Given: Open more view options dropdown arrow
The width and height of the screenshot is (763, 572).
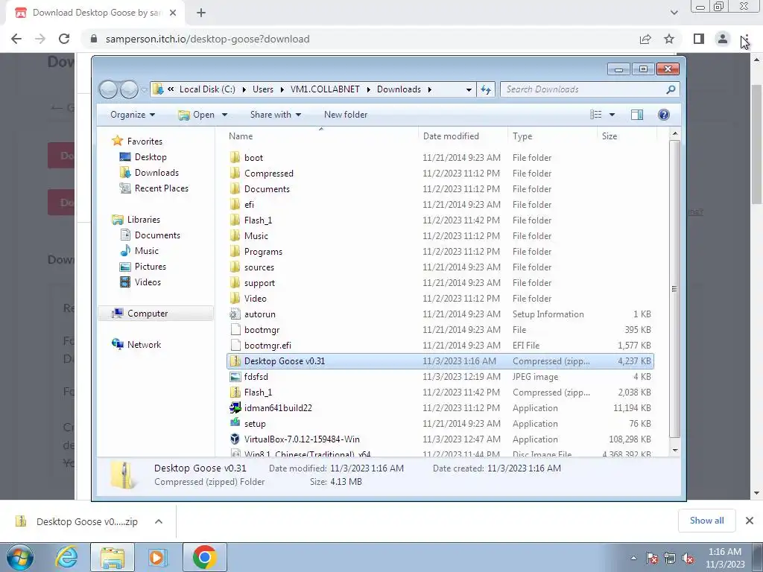Looking at the screenshot, I should 612,115.
